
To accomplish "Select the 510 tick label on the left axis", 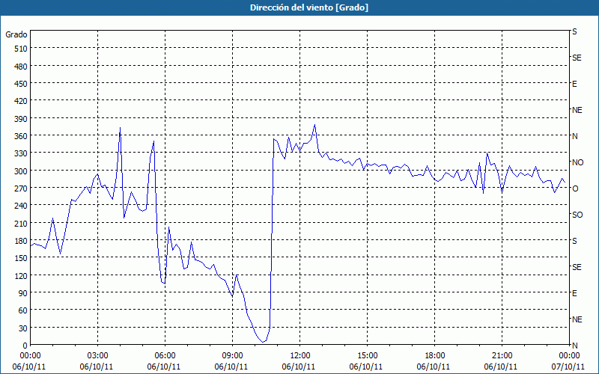I will [x=20, y=49].
